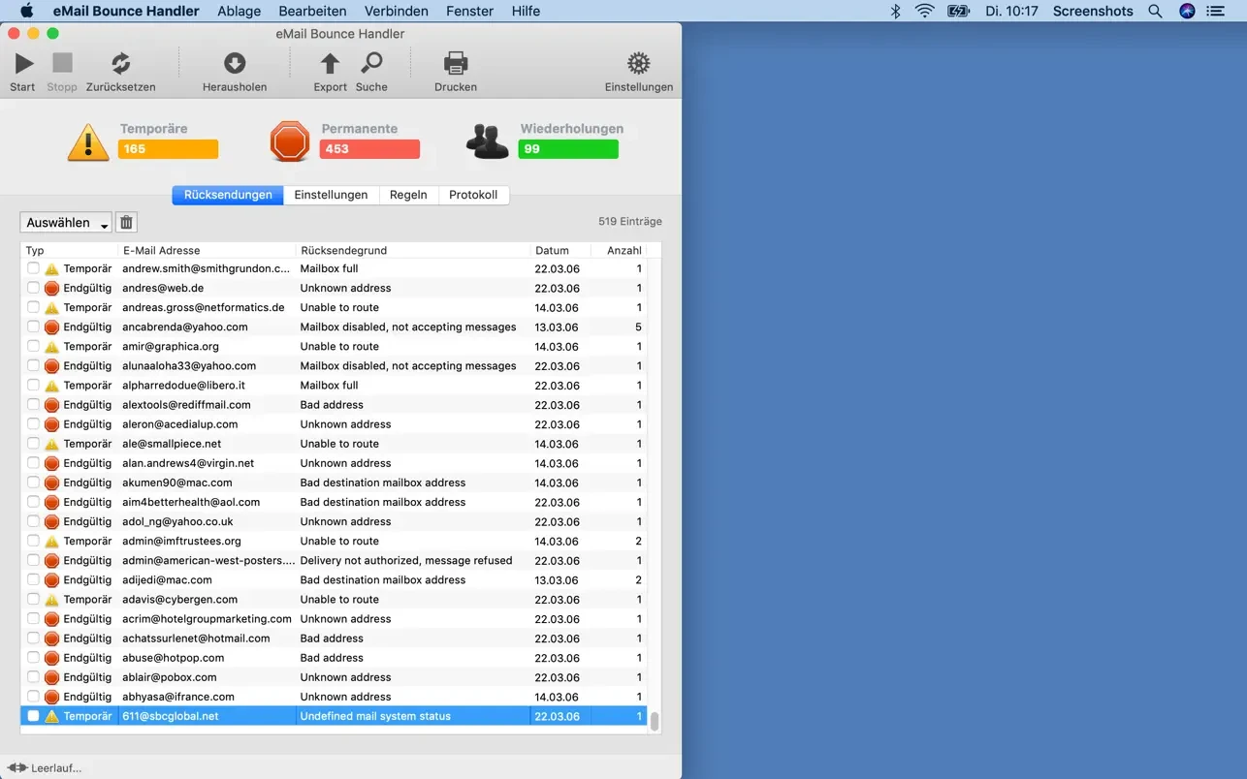The image size is (1247, 779).
Task: Open Notification Center list icon
Action: tap(1218, 11)
